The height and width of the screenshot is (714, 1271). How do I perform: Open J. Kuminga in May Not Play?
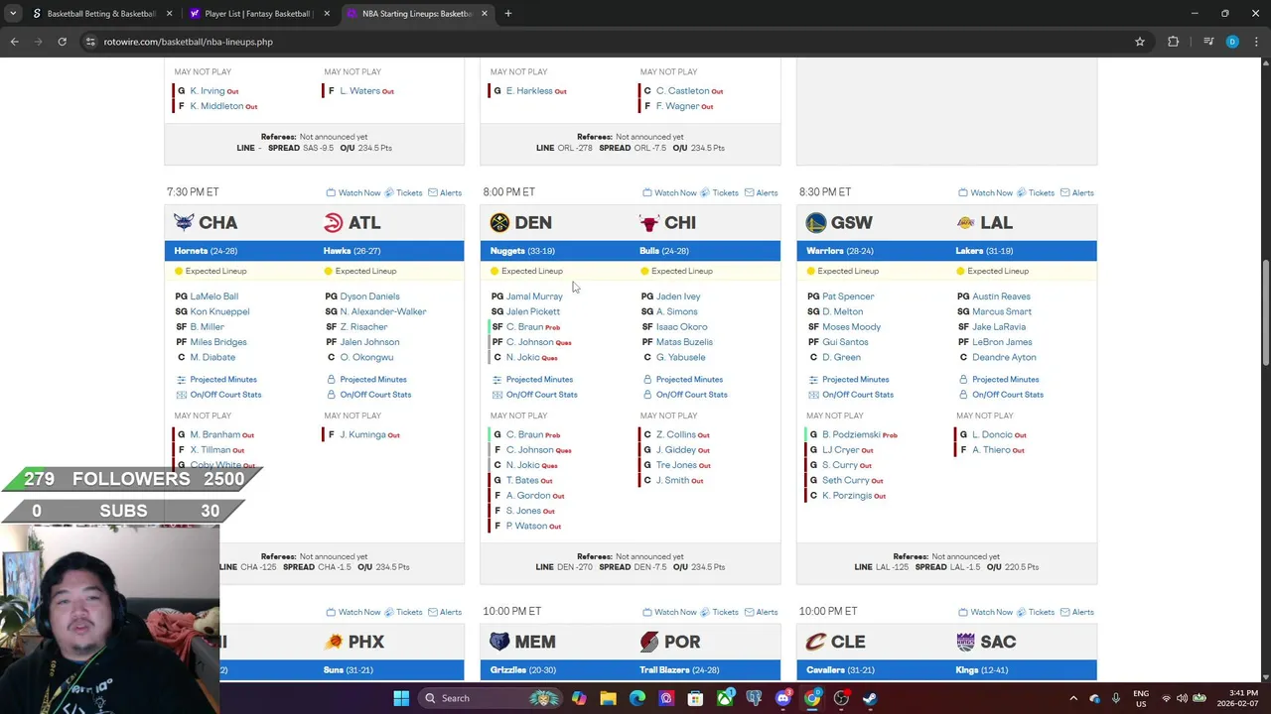click(x=362, y=434)
